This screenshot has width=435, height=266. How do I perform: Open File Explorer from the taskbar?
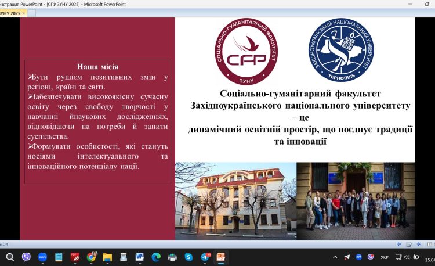107,257
